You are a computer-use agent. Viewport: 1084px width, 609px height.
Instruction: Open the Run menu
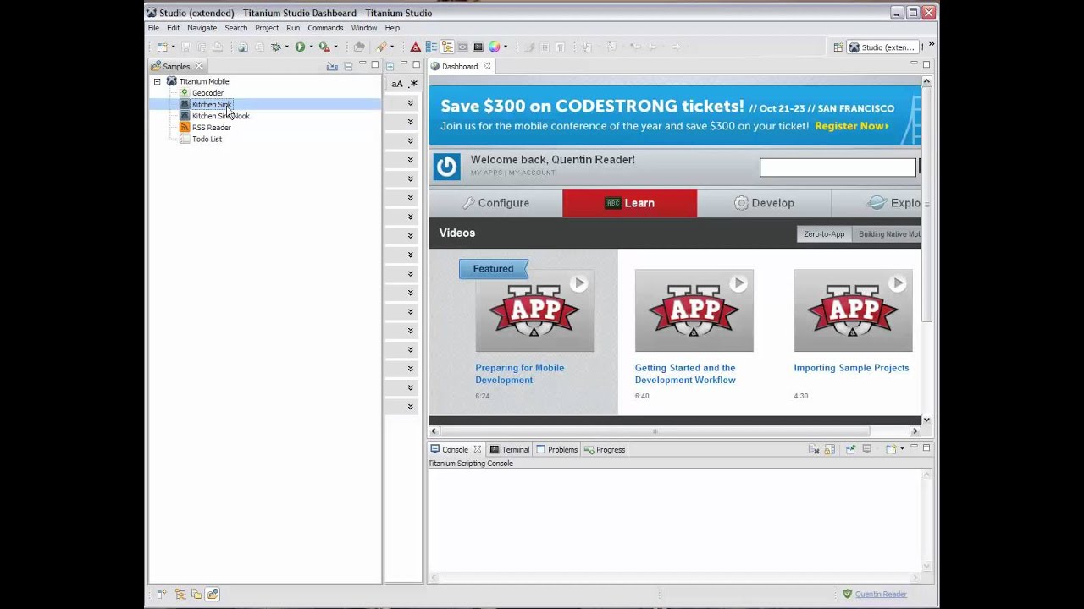coord(293,28)
